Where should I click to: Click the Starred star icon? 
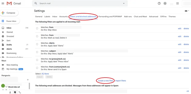point(3,32)
